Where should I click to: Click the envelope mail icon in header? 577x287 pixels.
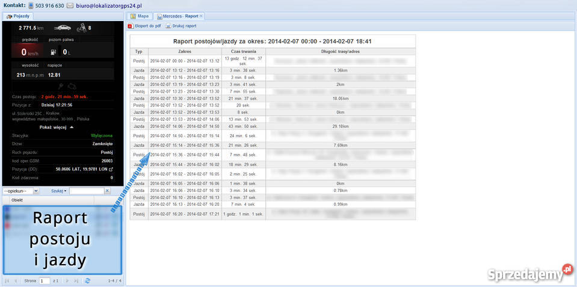[70, 6]
